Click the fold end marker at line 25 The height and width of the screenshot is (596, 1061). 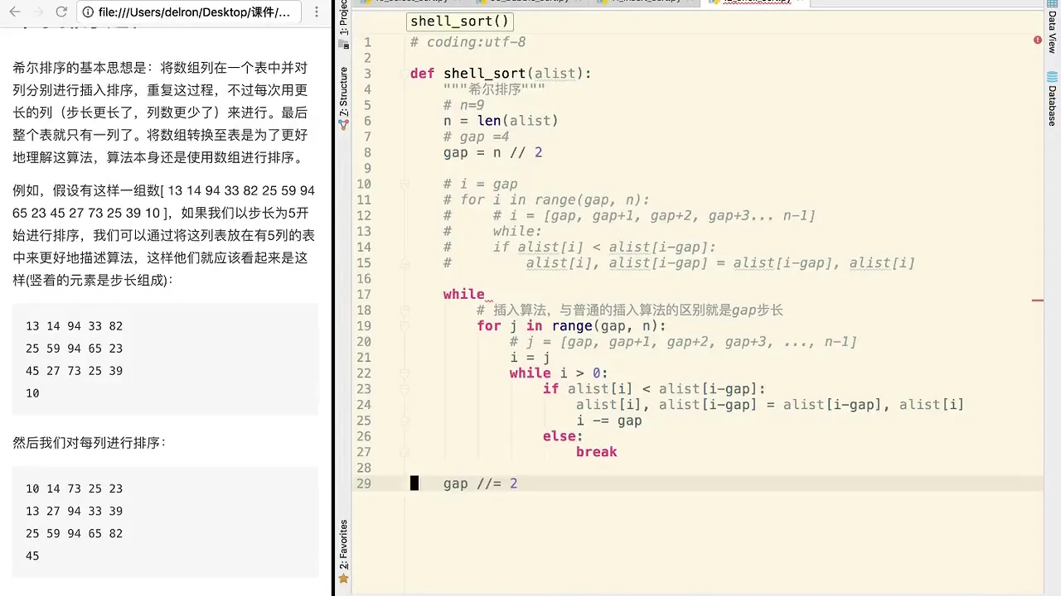coord(405,421)
